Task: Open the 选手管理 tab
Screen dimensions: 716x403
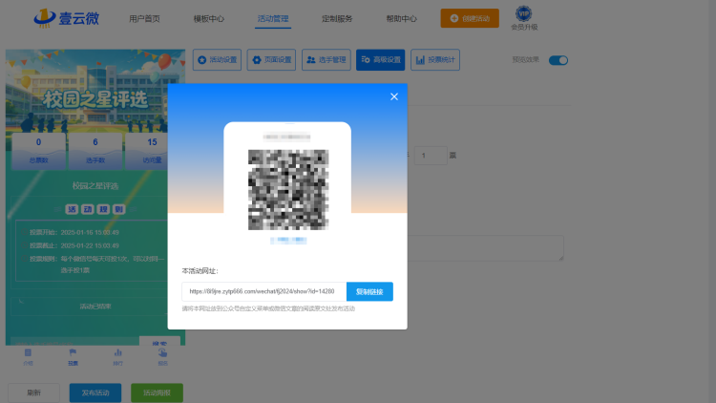Action: [326, 60]
